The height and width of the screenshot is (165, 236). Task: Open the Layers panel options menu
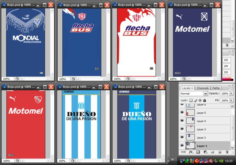[x=233, y=89]
